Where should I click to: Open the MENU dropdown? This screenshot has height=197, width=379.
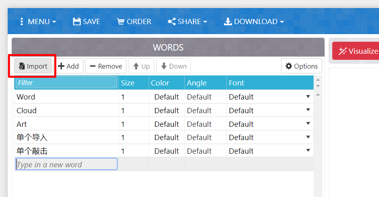tap(38, 21)
